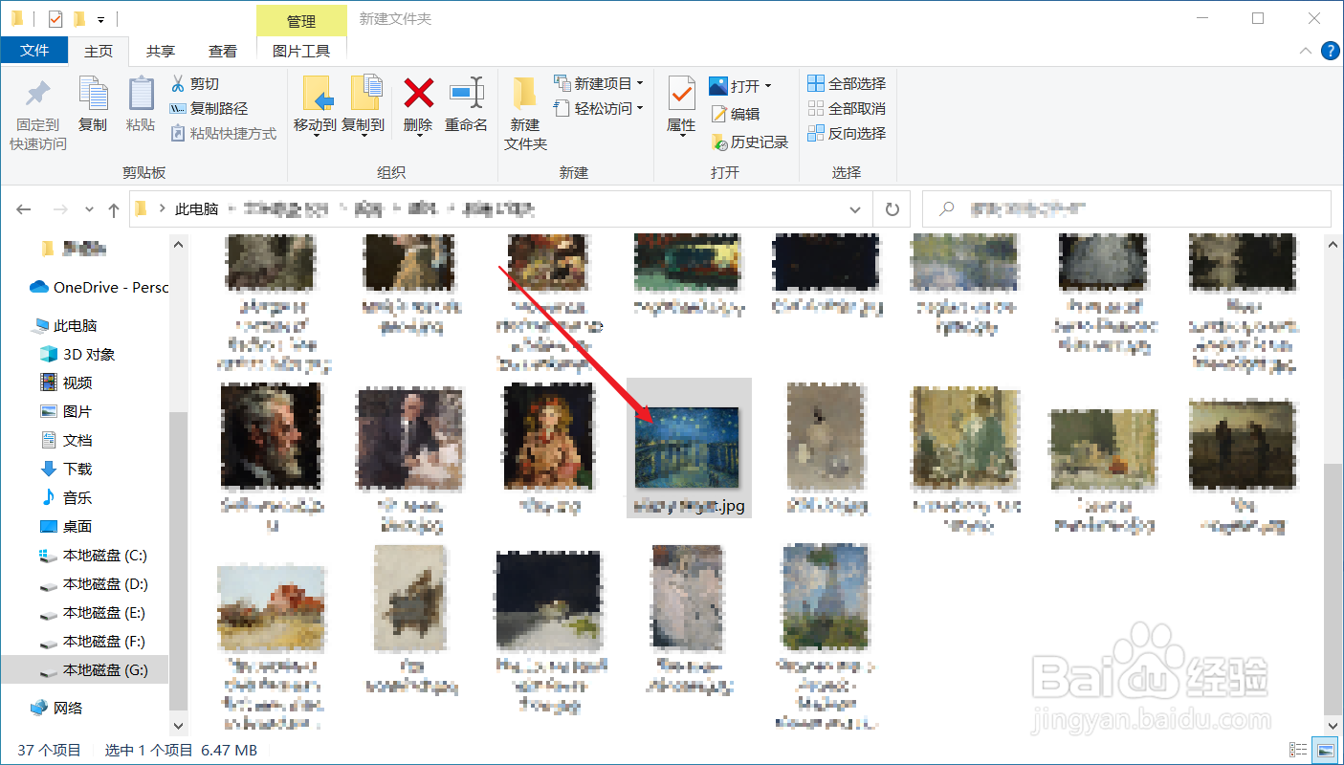Click Invert selection (反向选择)
1344x765 pixels.
click(847, 134)
